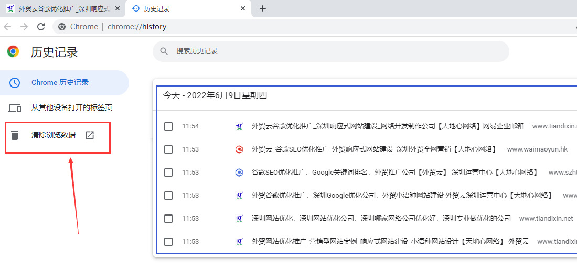577x269 pixels.
Task: Click the 搜索历史记录 search field
Action: [x=336, y=51]
